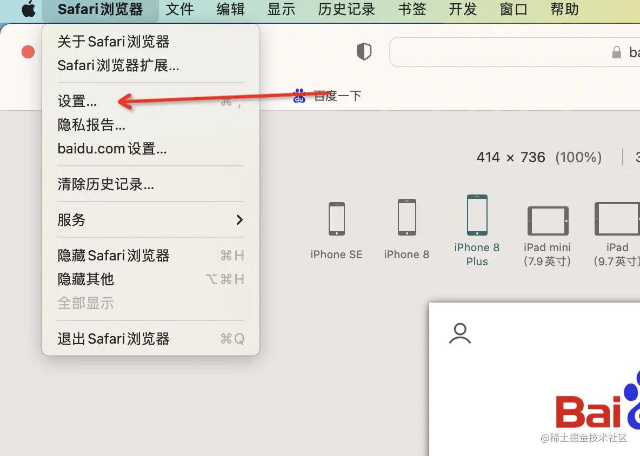Select the iPhone SE device icon
Viewport: 640px width, 456px height.
point(337,219)
